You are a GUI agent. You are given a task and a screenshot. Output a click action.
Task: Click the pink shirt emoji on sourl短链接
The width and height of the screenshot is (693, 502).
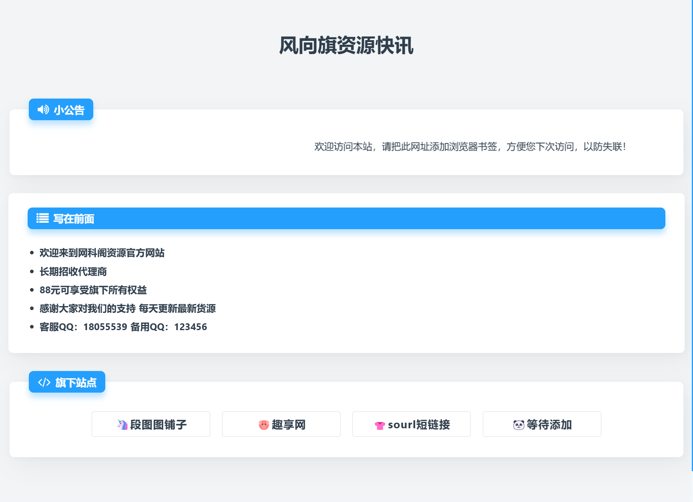click(x=380, y=425)
